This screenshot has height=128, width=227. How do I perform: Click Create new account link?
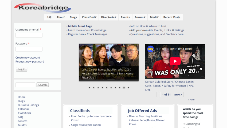pyautogui.click(x=28, y=58)
